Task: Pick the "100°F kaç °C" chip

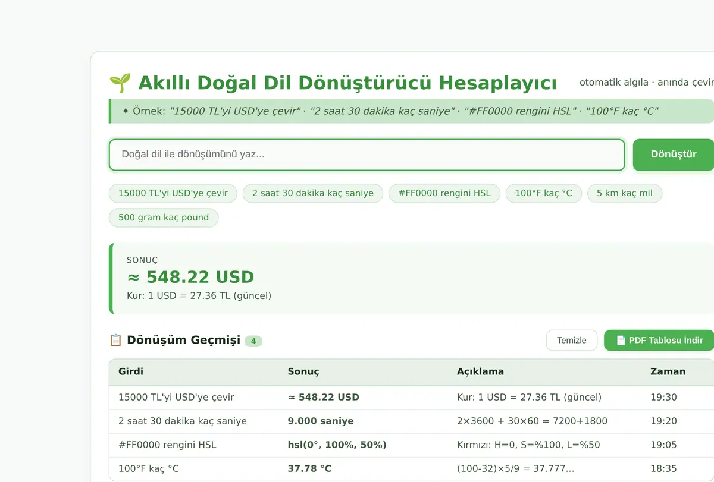Action: point(544,193)
